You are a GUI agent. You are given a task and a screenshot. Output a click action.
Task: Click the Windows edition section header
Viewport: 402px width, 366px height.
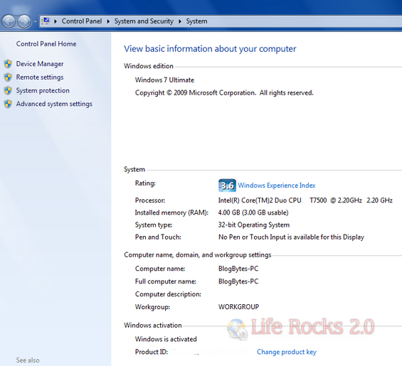(149, 66)
